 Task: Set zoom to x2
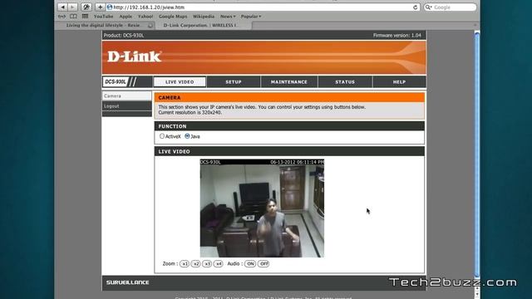(x=196, y=264)
